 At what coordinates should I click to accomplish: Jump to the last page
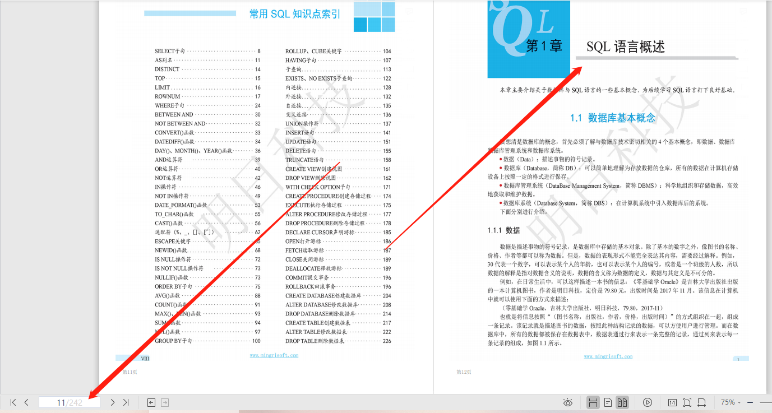(126, 402)
